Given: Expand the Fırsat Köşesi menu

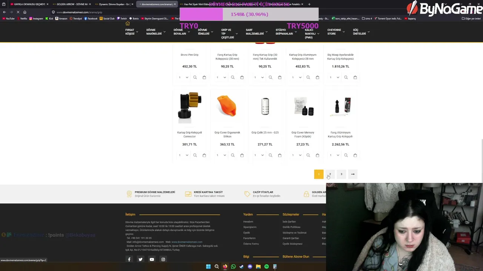Looking at the screenshot, I should (x=132, y=32).
